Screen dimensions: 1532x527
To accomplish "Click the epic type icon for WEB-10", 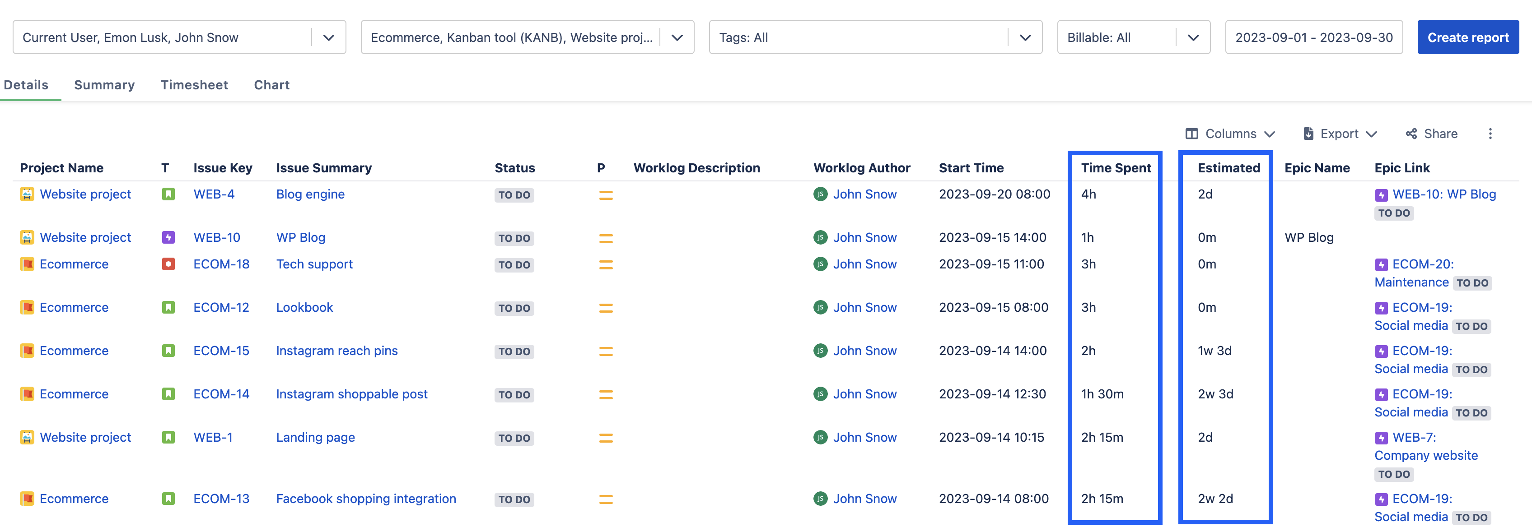I will tap(168, 238).
